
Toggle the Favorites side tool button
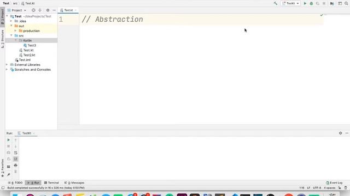click(2, 168)
